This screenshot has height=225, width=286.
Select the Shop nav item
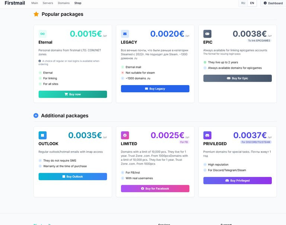point(78,3)
